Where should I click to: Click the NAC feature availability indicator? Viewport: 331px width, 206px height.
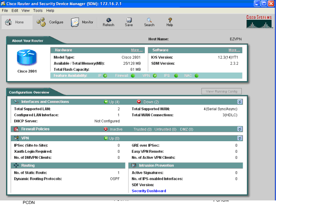tap(197, 76)
